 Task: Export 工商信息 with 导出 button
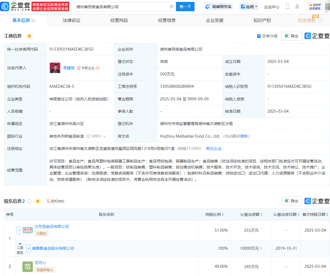292,36
